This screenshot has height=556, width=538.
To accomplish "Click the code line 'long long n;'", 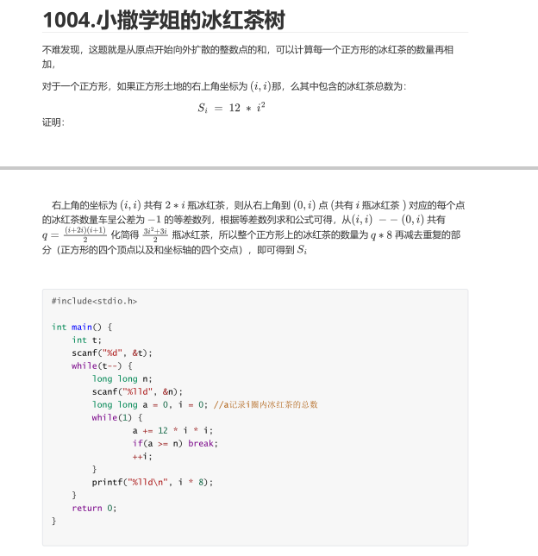I will [x=122, y=379].
